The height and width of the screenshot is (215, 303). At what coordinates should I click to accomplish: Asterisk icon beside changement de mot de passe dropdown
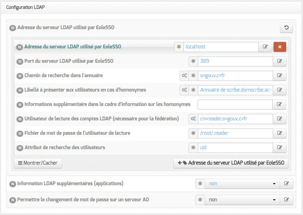point(200,200)
